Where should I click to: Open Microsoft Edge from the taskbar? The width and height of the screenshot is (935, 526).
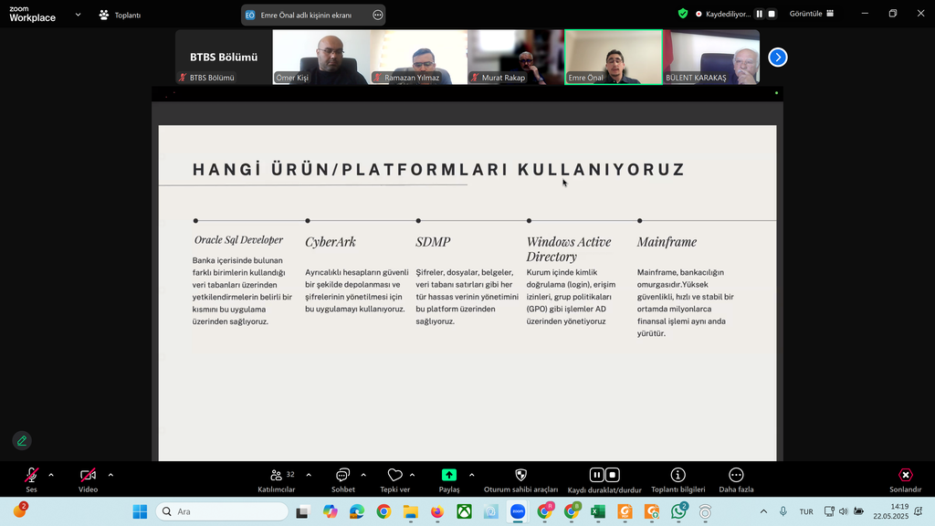[357, 511]
